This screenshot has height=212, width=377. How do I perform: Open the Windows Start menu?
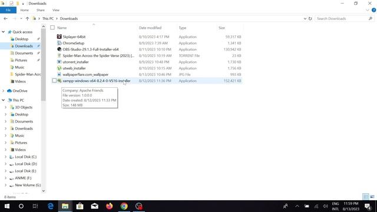click(7, 206)
